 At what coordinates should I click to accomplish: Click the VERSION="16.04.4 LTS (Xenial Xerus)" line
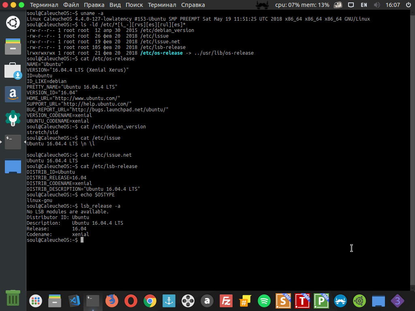click(77, 70)
